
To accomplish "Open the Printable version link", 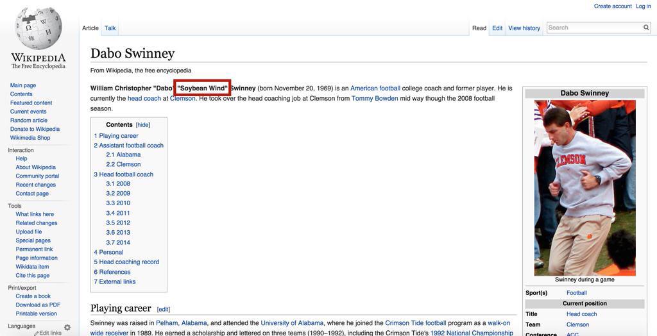I will (x=37, y=314).
